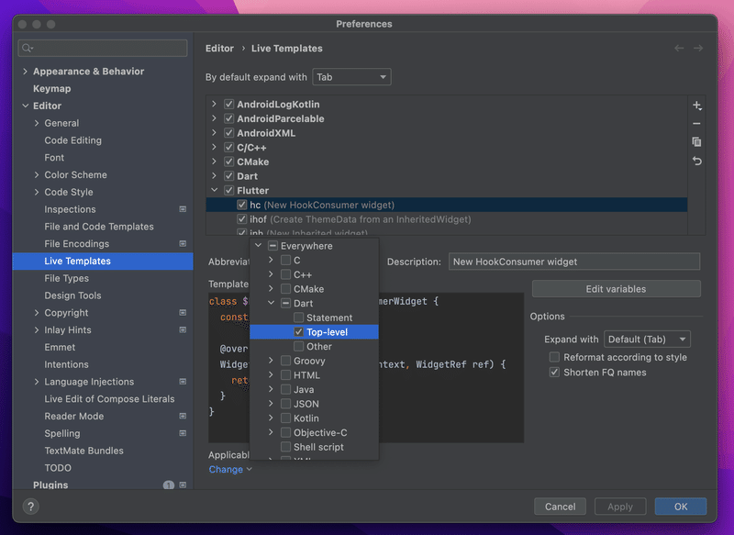The image size is (734, 535).
Task: Collapse the Editor settings section
Action: tap(26, 106)
